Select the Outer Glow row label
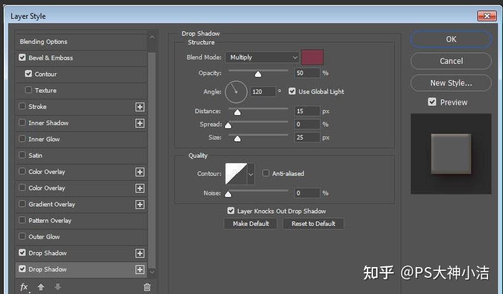The image size is (503, 294). pos(44,237)
